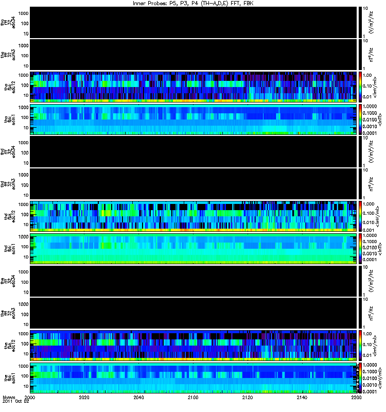
Task: Click the empty black the fff edc34 panel
Action: 194,281
